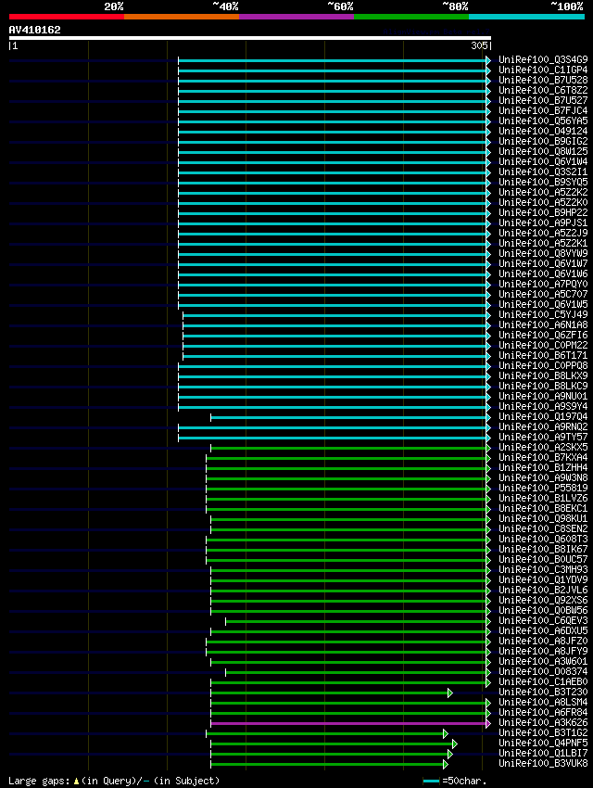
Task: Click UniRef100_Q608T3 label
Action: point(543,540)
